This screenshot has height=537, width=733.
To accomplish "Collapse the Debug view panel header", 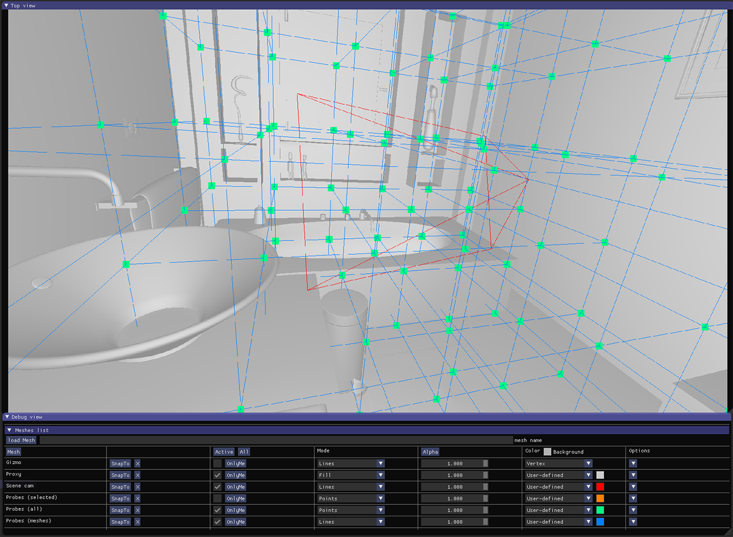I will [6, 417].
